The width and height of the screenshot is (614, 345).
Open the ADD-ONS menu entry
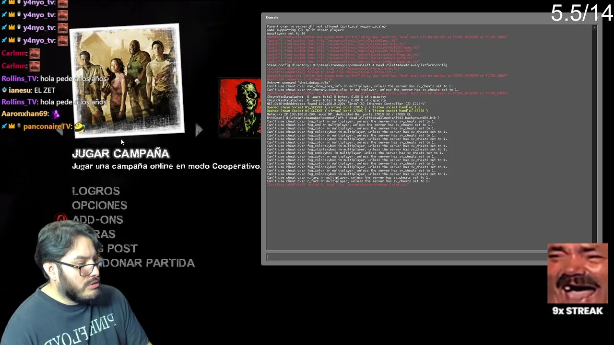click(97, 219)
